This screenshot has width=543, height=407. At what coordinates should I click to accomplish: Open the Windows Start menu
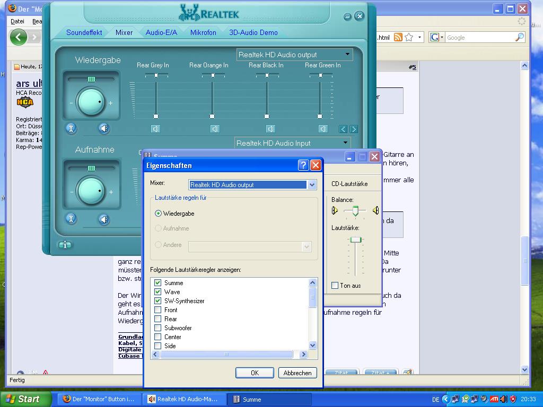(25, 399)
